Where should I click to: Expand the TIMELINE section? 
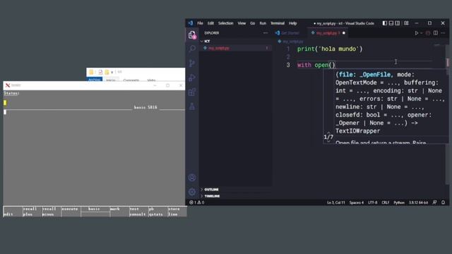[x=212, y=196]
